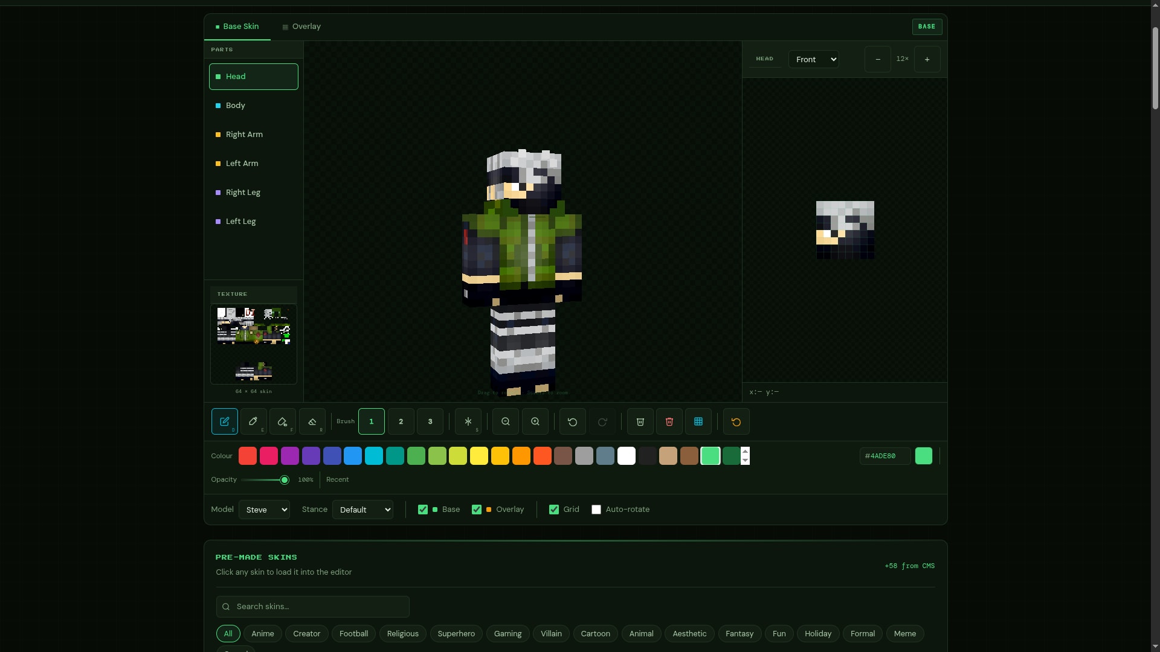Viewport: 1160px width, 652px height.
Task: Filter skins by Cartoon category
Action: [x=596, y=634]
